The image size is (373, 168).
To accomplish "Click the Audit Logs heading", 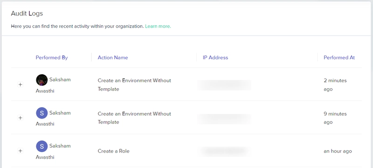I will click(x=27, y=14).
